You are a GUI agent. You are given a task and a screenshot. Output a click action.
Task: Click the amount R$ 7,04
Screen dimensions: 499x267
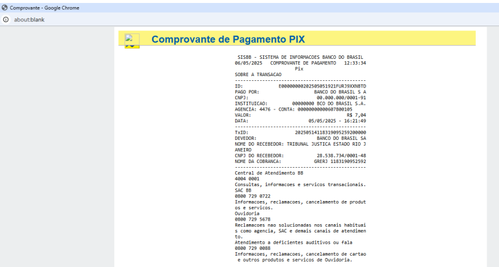[357, 115]
